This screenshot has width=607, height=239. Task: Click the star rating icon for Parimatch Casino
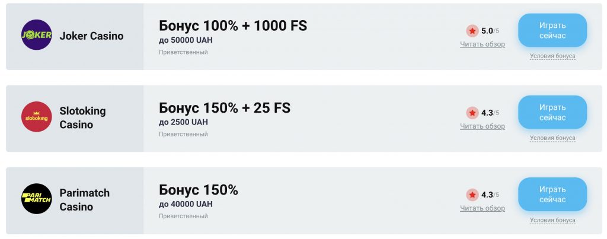pos(472,195)
